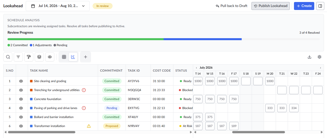Open Ready status for Site clearing row

point(186,81)
